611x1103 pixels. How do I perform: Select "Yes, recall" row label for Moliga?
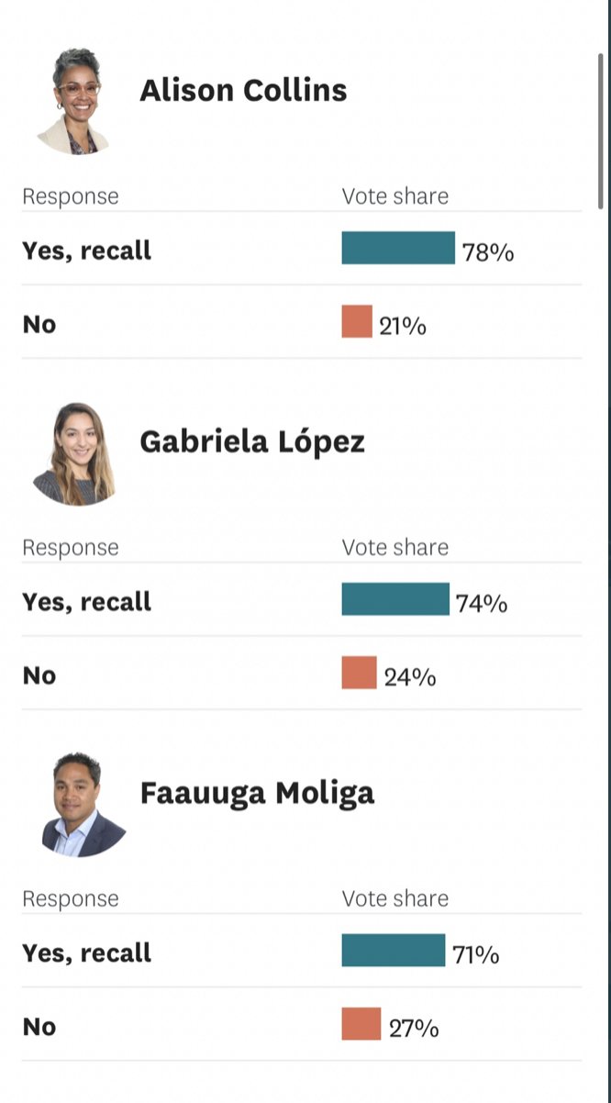(87, 953)
